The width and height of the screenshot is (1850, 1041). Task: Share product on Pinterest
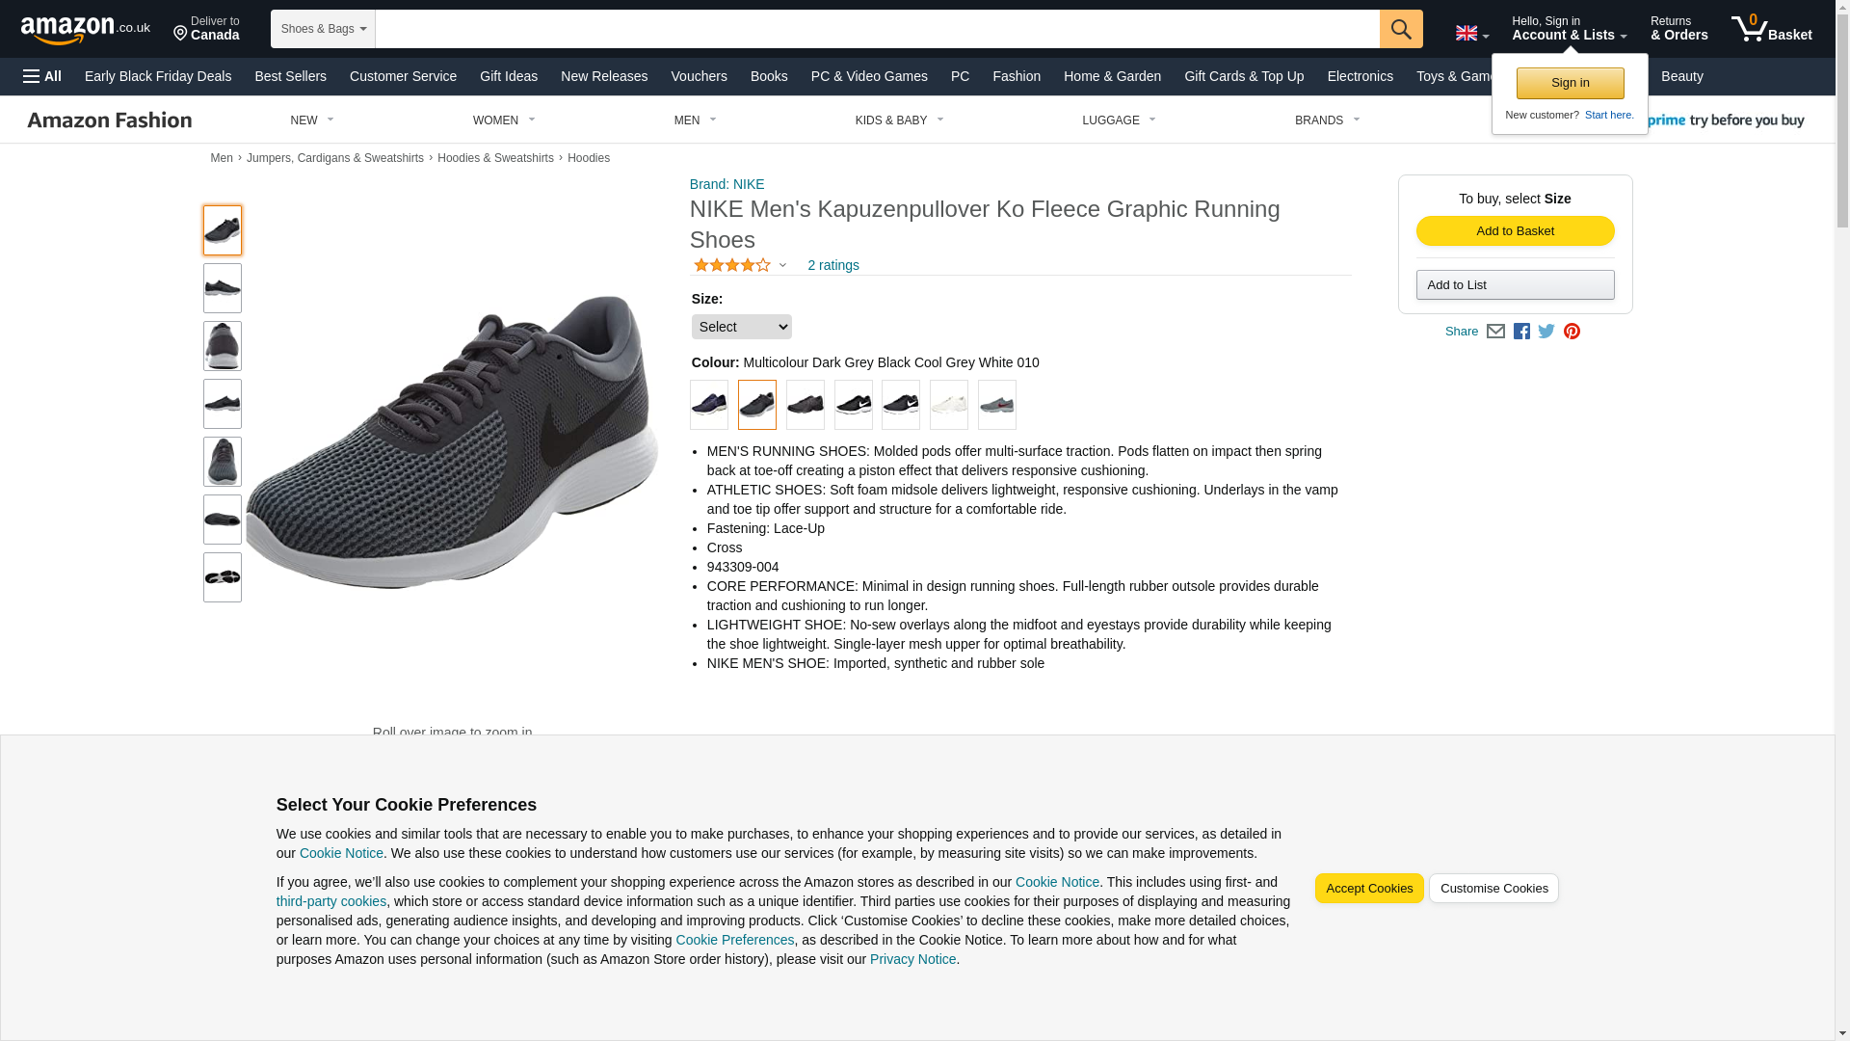[x=1572, y=332]
